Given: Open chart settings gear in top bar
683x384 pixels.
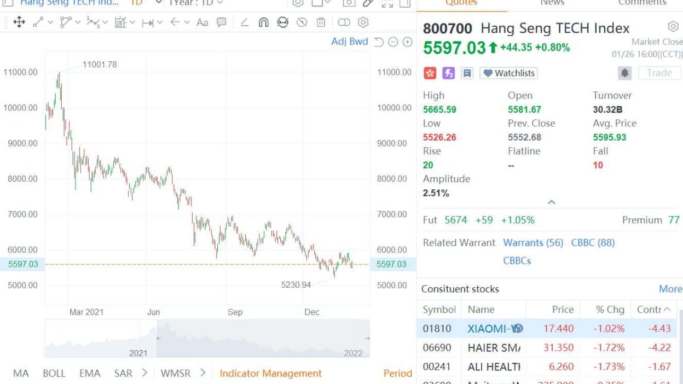Looking at the screenshot, I should [298, 3].
